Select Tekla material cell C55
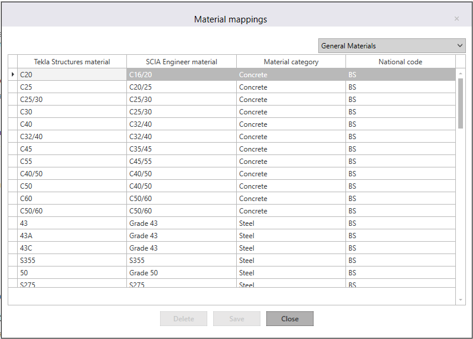This screenshot has width=473, height=339. pyautogui.click(x=72, y=161)
